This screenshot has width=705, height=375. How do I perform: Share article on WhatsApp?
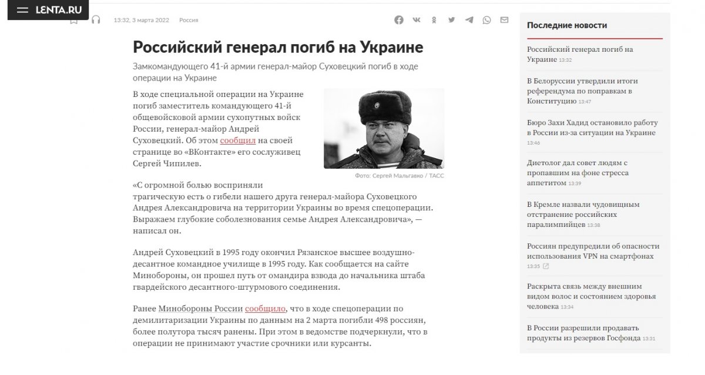click(486, 20)
